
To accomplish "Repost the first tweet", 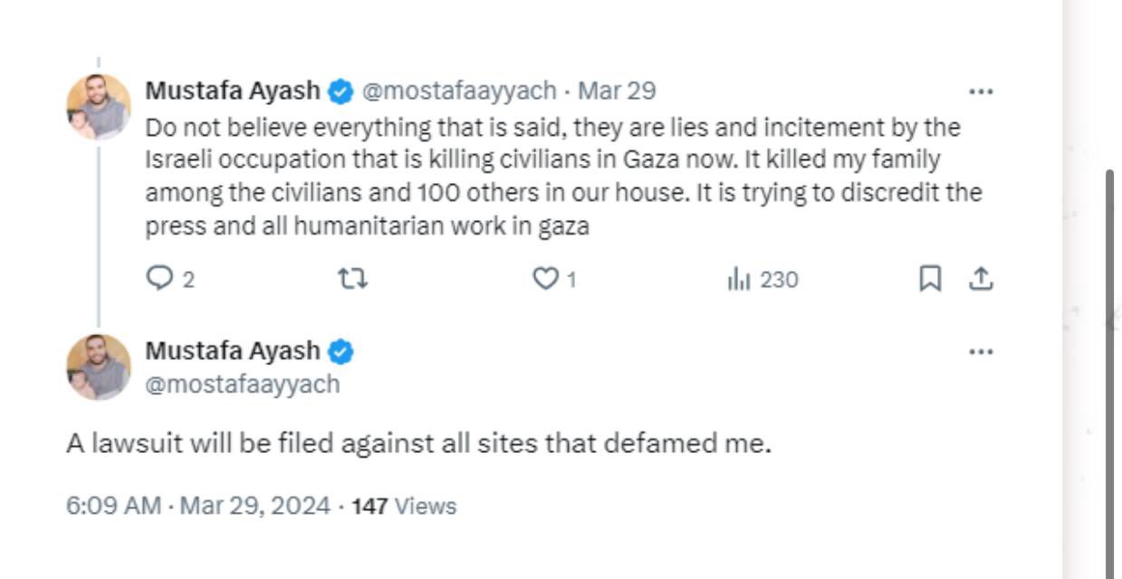I will point(352,279).
